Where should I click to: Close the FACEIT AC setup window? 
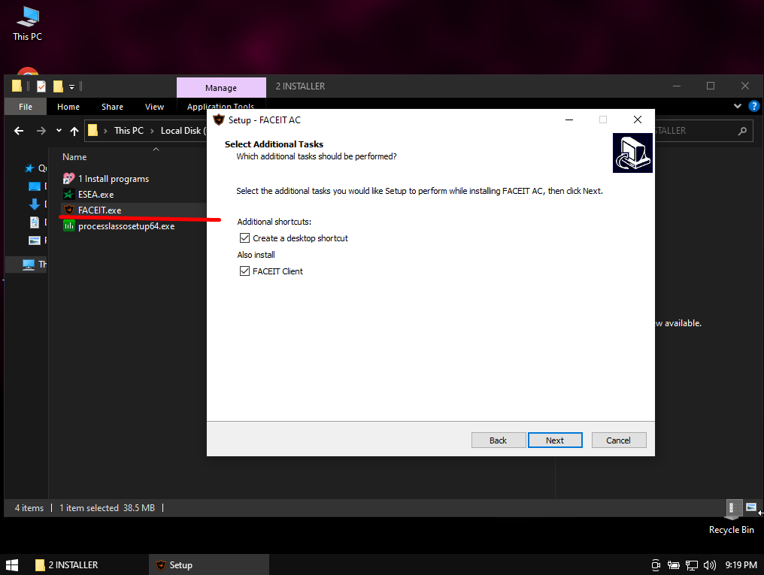(638, 120)
